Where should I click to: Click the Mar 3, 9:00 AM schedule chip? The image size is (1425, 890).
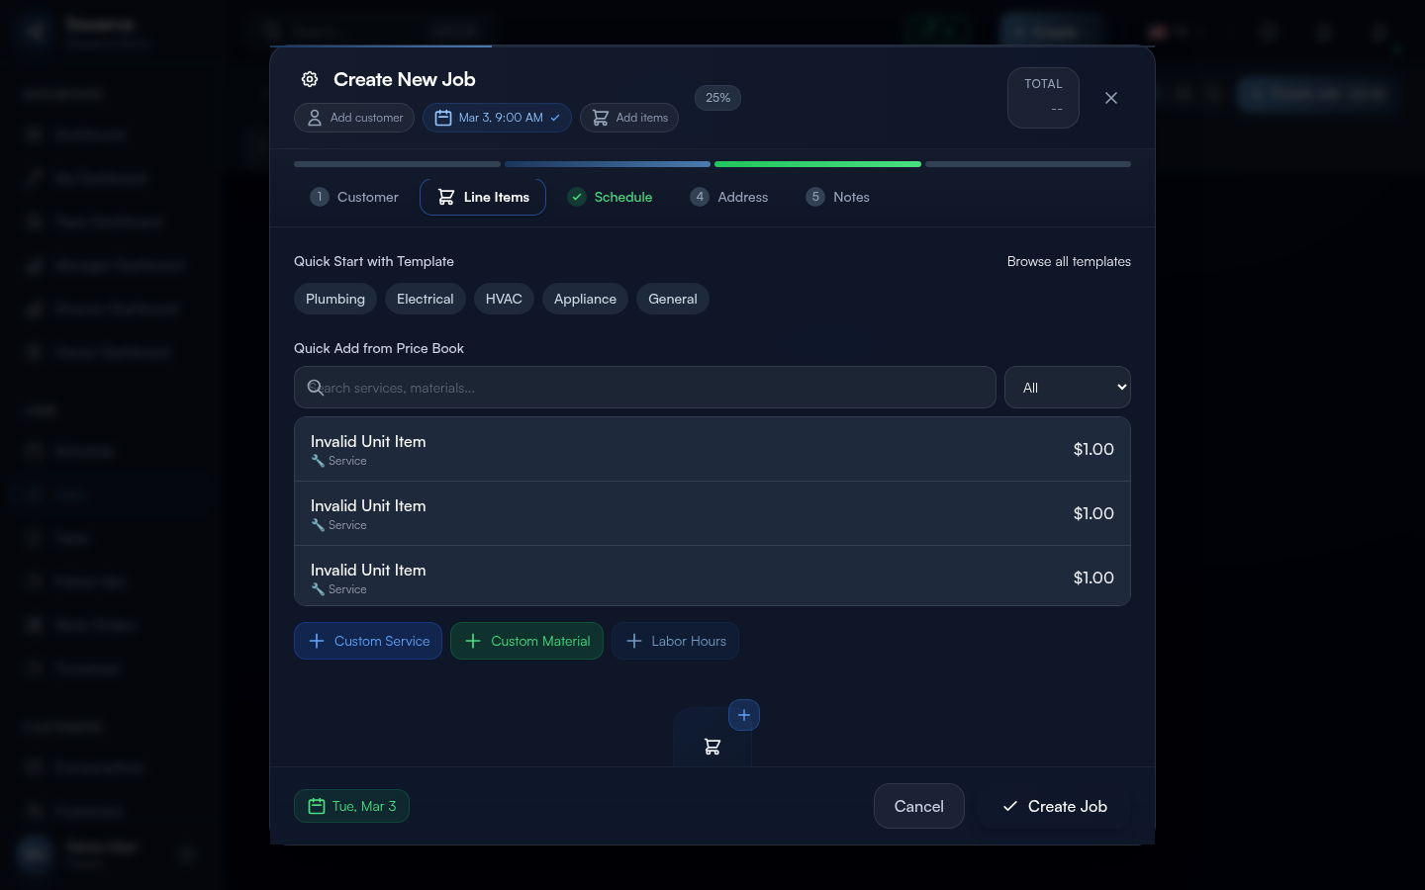coord(497,118)
